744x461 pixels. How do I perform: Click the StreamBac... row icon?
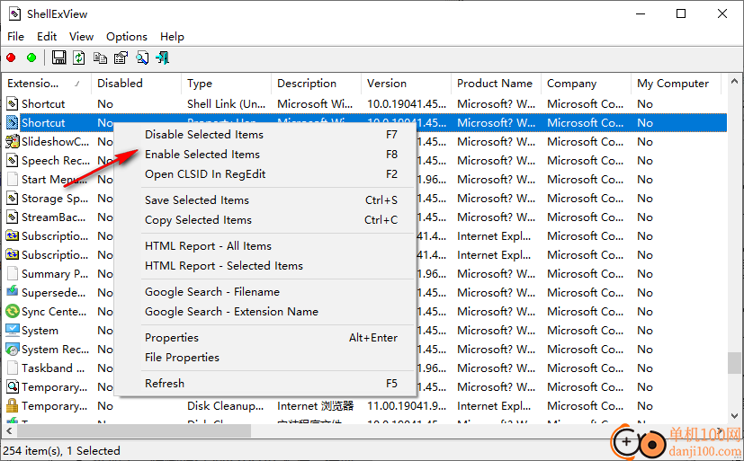[13, 217]
